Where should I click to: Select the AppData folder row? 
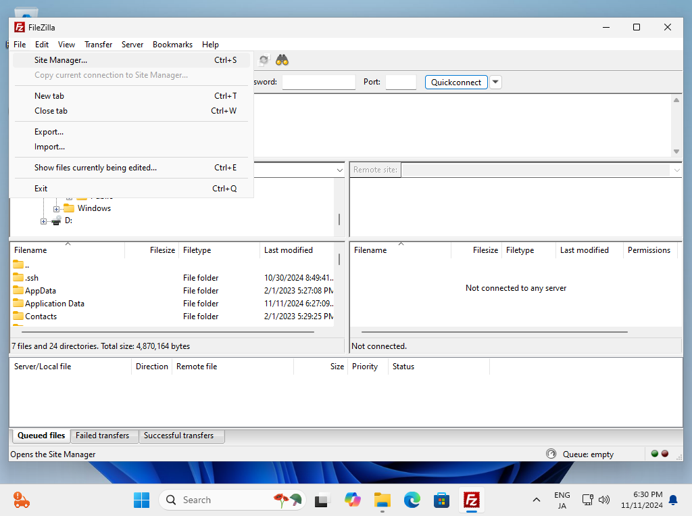click(x=172, y=291)
